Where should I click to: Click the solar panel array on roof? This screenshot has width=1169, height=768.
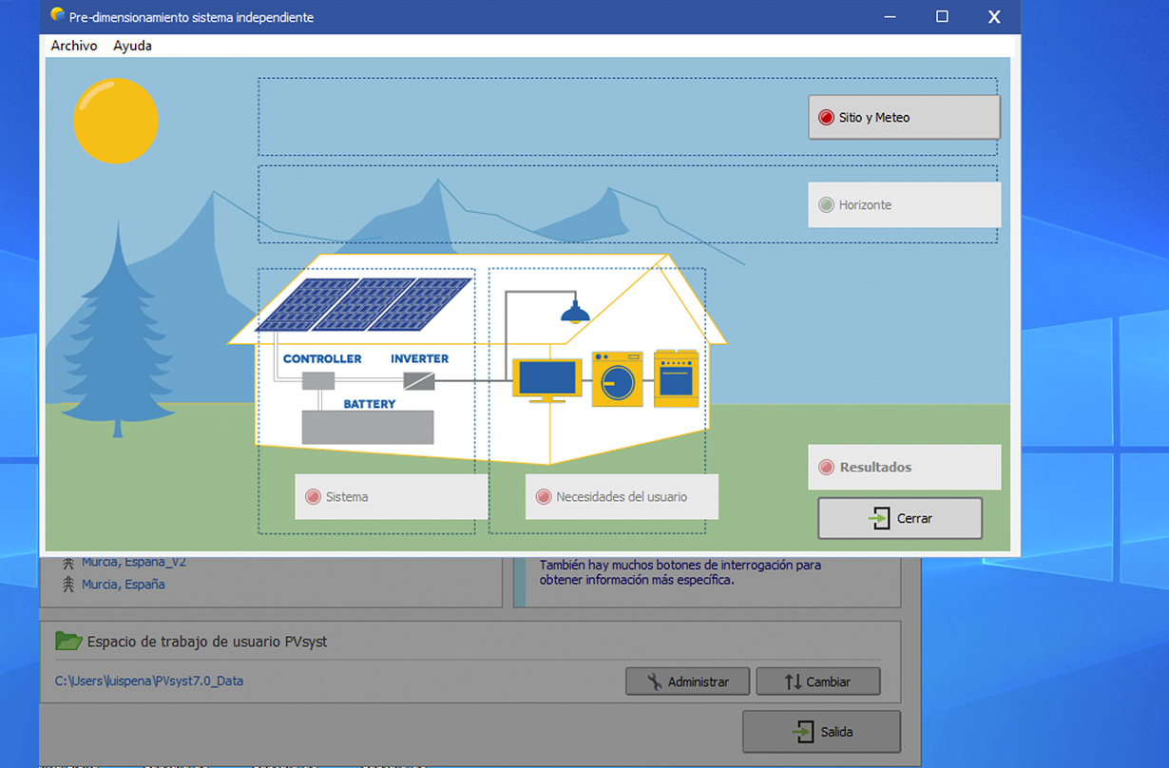[x=365, y=304]
